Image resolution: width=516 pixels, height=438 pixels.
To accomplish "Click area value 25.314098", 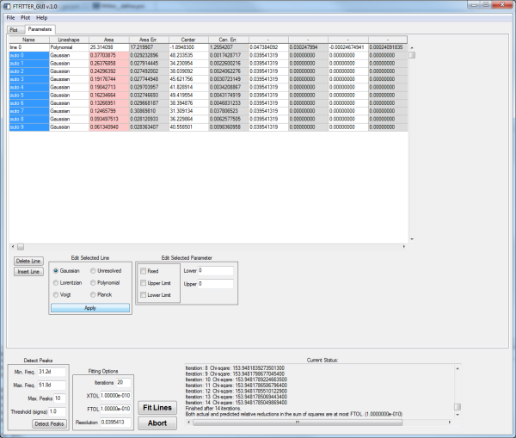I will coord(109,47).
